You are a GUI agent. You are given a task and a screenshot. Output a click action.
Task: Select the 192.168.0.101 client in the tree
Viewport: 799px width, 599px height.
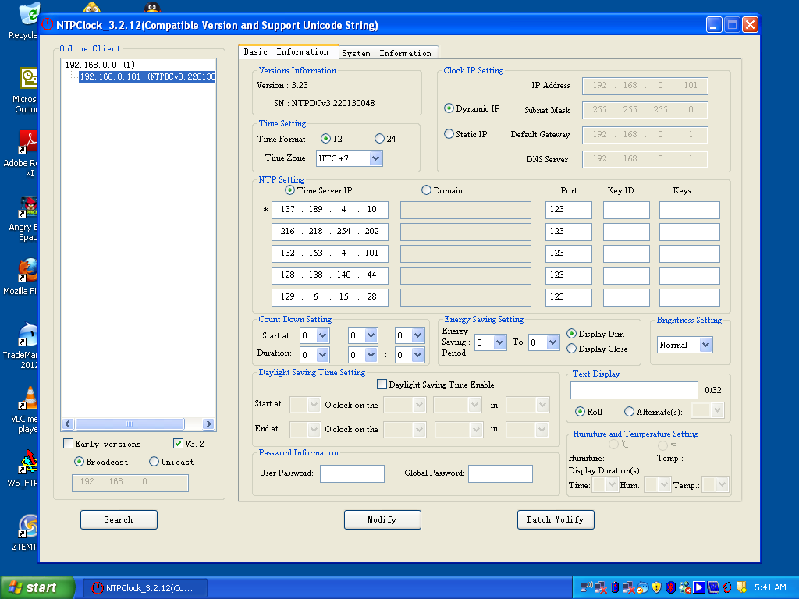tap(147, 76)
